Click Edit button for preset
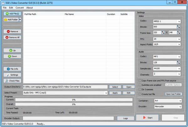Screen dimensions: 188x127 click(129, 93)
